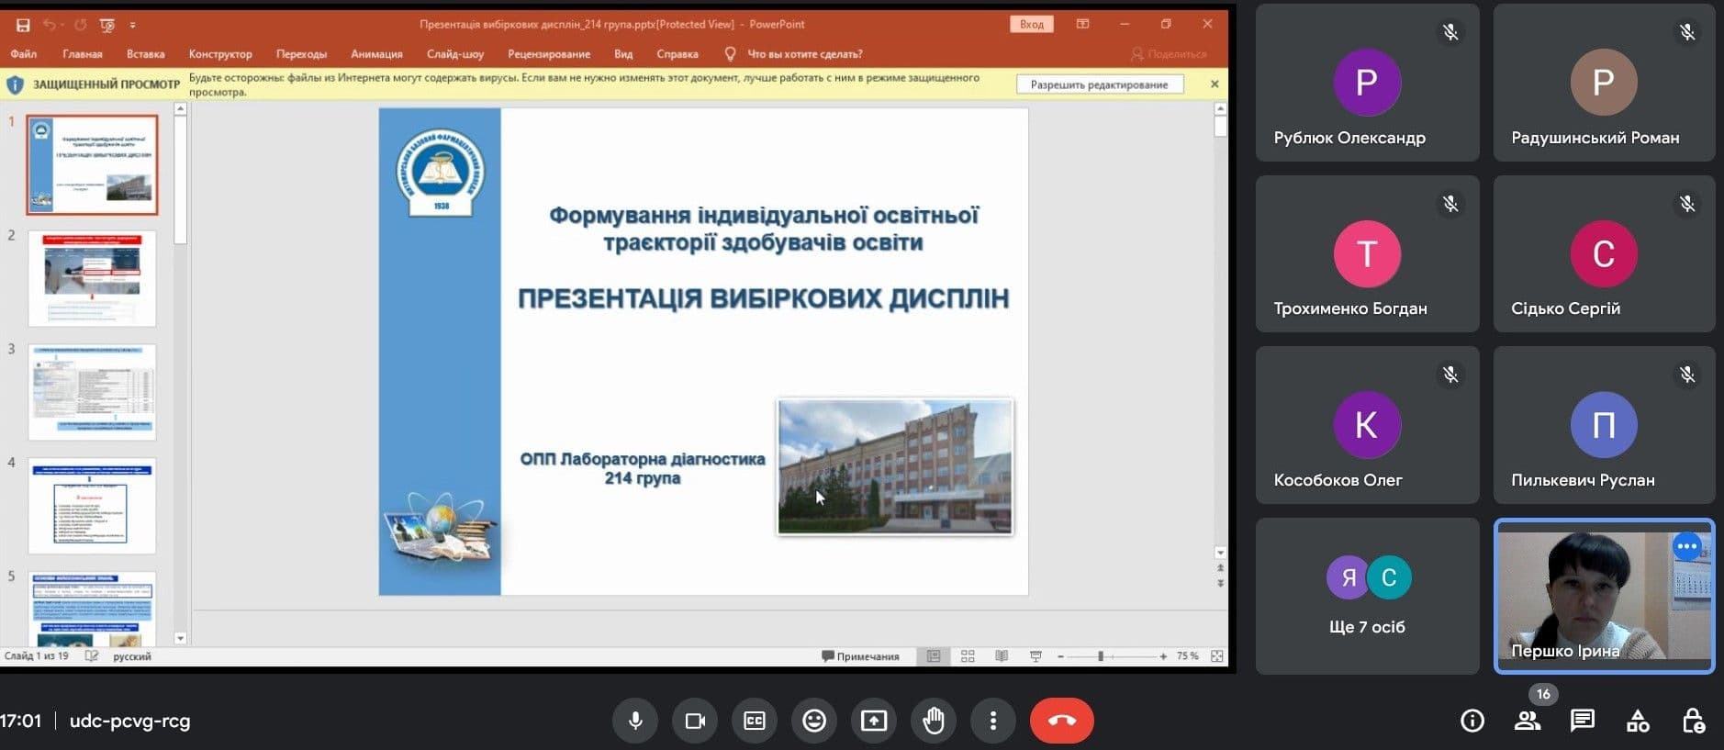
Task: Click the Undo arrow in quick access toolbar
Action: point(50,25)
